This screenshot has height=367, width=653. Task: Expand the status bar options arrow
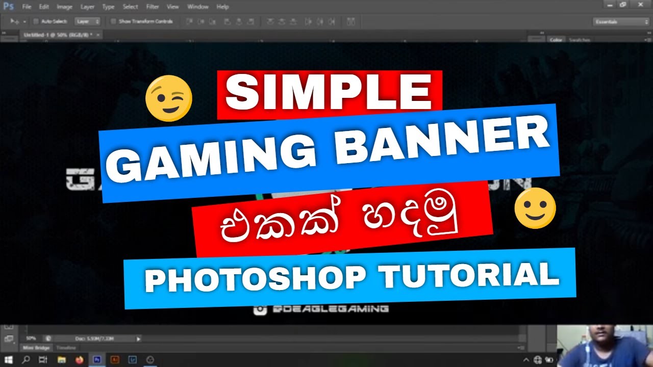pos(138,339)
